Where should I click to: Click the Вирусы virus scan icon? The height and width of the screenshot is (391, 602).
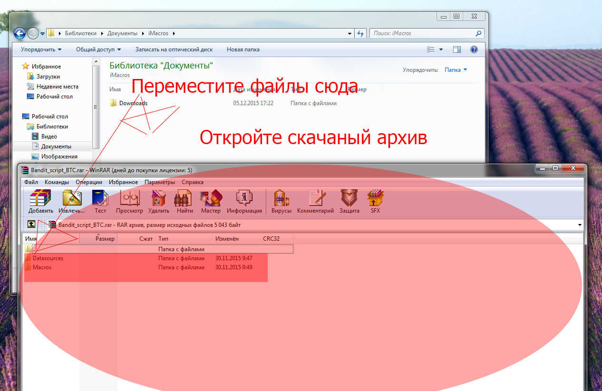coord(282,201)
